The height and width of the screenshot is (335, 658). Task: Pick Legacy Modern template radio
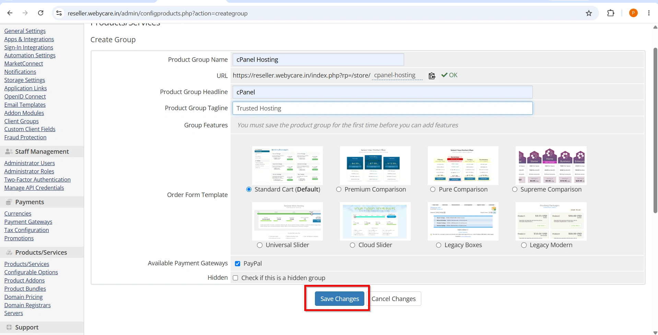tap(524, 245)
